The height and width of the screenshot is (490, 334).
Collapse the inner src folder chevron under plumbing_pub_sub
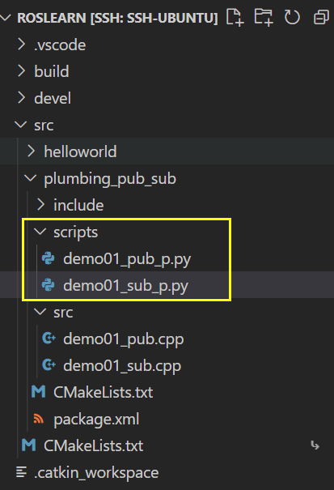click(40, 312)
